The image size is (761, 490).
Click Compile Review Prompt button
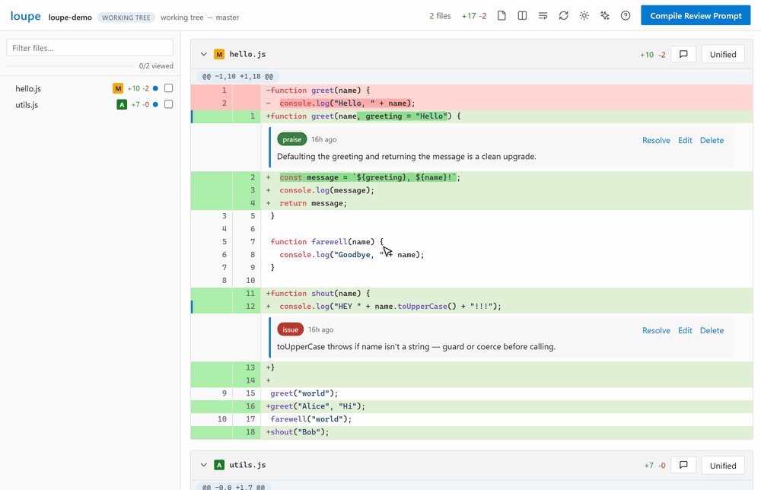click(696, 15)
